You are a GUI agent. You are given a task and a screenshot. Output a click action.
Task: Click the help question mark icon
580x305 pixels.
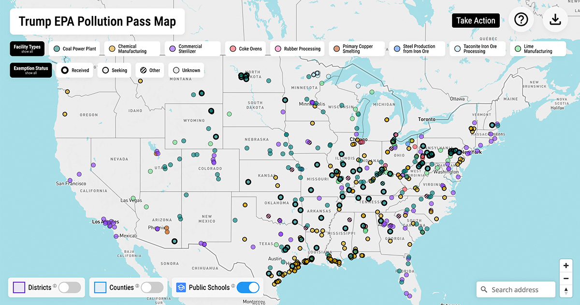pos(521,20)
